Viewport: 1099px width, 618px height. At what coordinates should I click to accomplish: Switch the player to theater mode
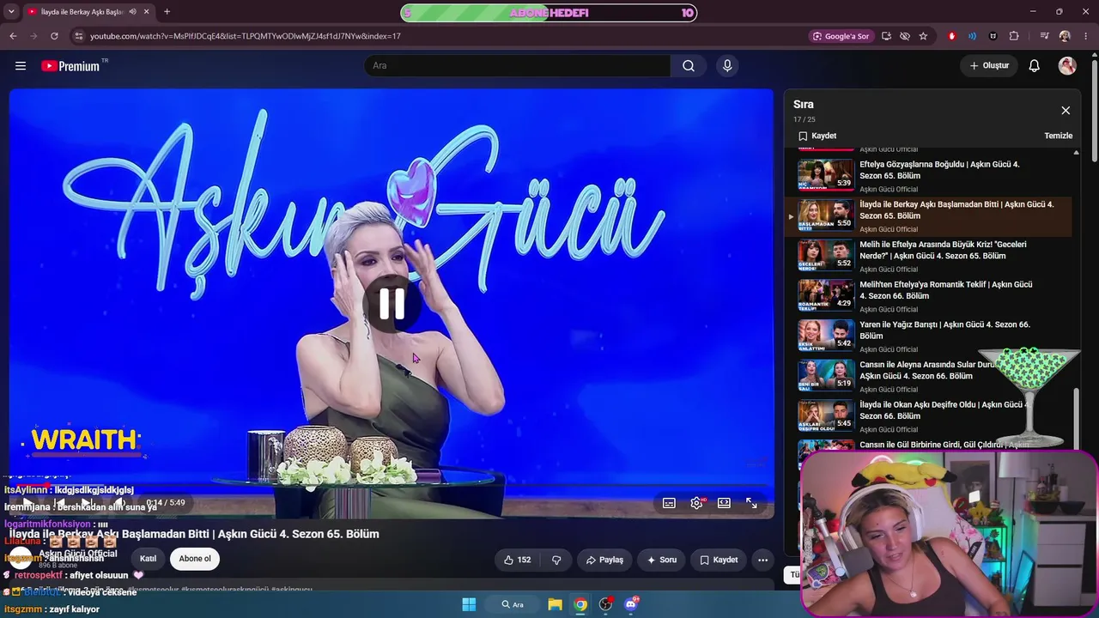(x=724, y=503)
